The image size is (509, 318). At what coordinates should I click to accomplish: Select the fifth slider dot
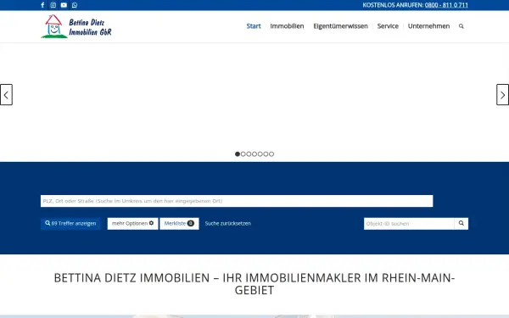point(260,154)
